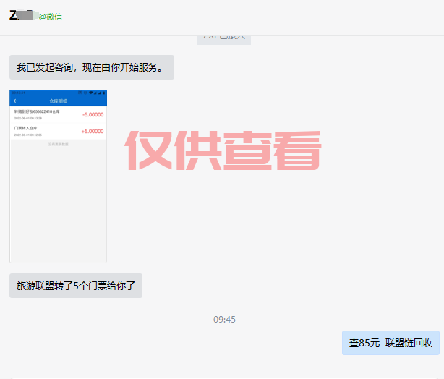Open the received image's blank lower area
This screenshot has height=379, width=444.
(x=58, y=210)
